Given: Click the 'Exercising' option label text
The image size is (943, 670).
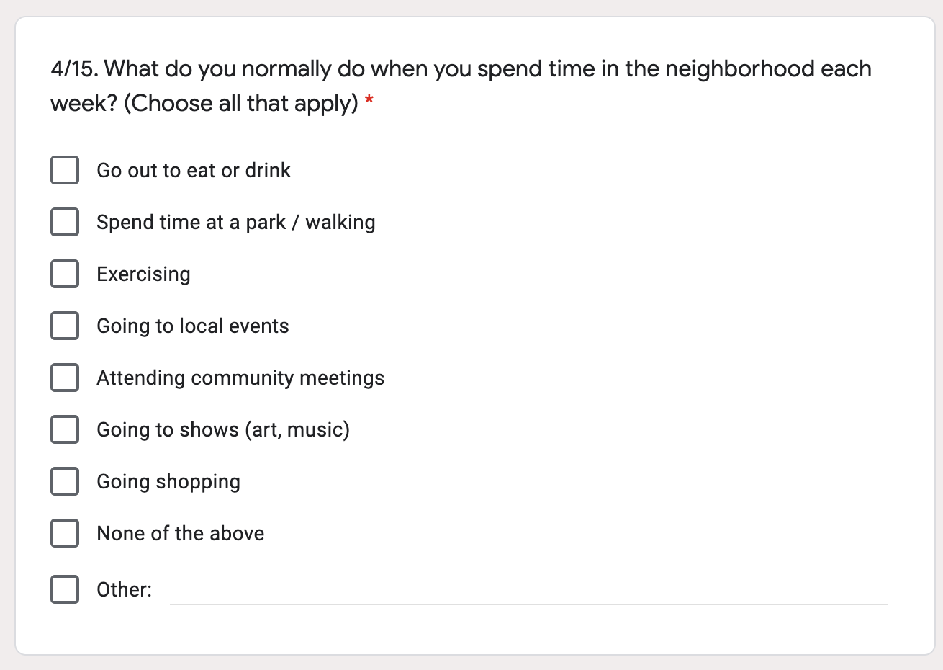Looking at the screenshot, I should click(x=143, y=274).
